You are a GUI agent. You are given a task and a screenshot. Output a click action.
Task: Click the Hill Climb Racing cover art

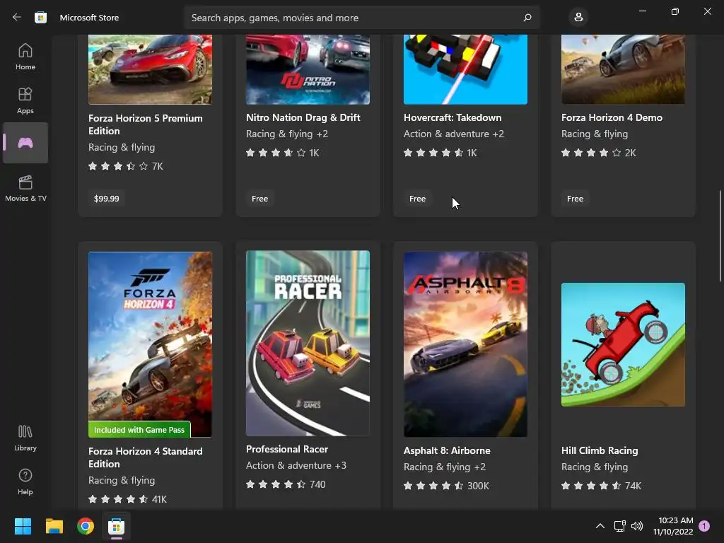(623, 344)
